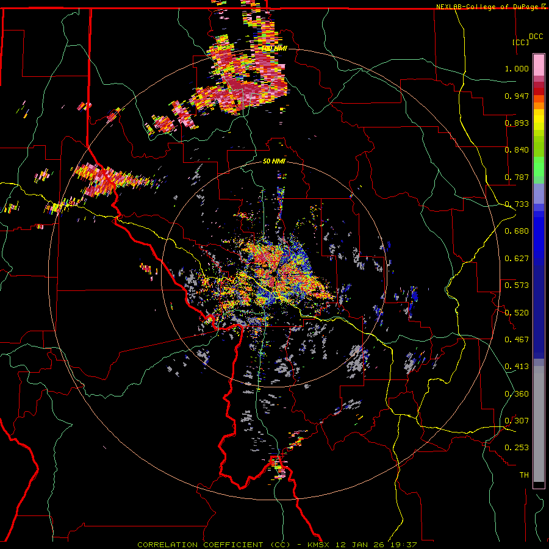Select the 1.000 value on the color scale
Image resolution: width=549 pixels, height=549 pixels.
tap(517, 68)
